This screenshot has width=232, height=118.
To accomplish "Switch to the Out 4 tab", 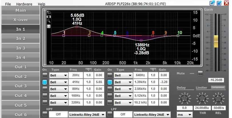I will pyautogui.click(x=21, y=96).
